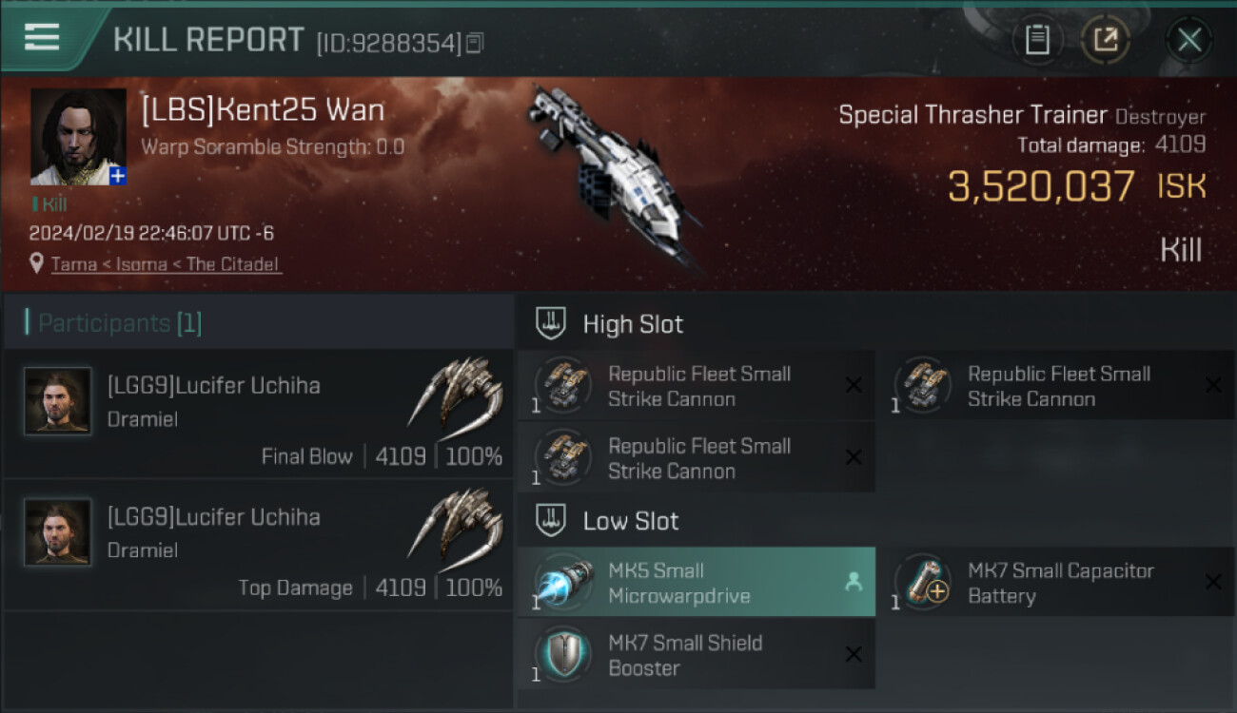
Task: Select the MK7 Small Shield Booster row
Action: point(697,654)
